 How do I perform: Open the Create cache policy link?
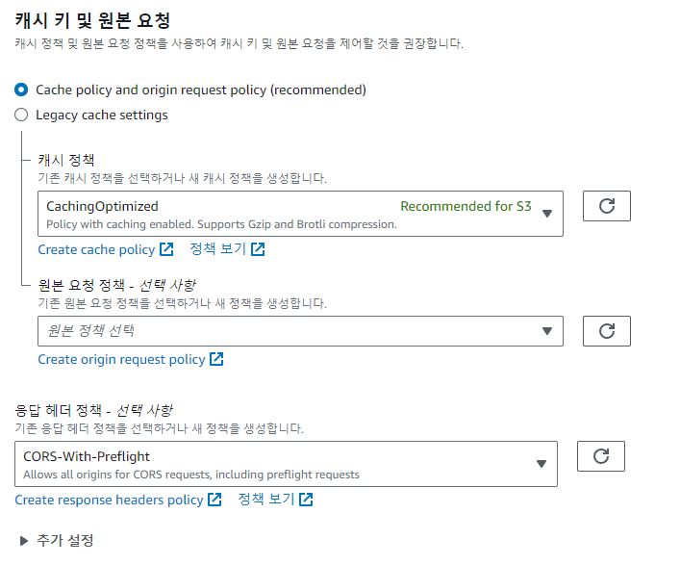96,250
